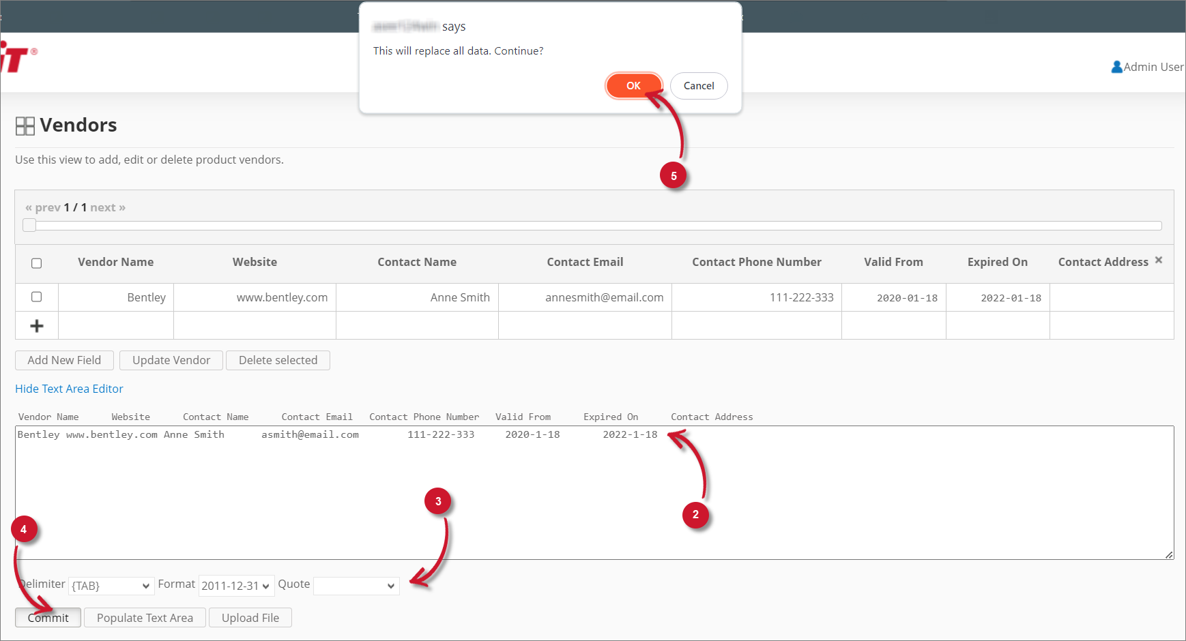1186x641 pixels.
Task: Click the textarea resize handle
Action: click(x=1168, y=554)
